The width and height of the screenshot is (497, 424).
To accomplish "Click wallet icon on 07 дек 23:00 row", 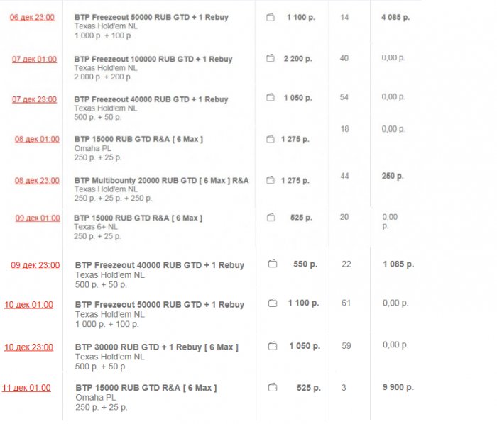I will (x=271, y=97).
